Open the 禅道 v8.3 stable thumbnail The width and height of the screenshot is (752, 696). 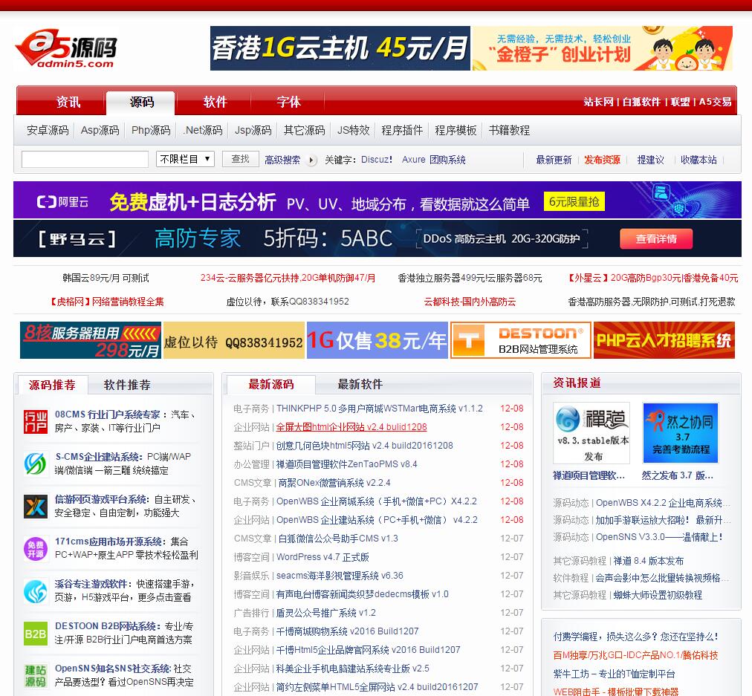tap(591, 433)
